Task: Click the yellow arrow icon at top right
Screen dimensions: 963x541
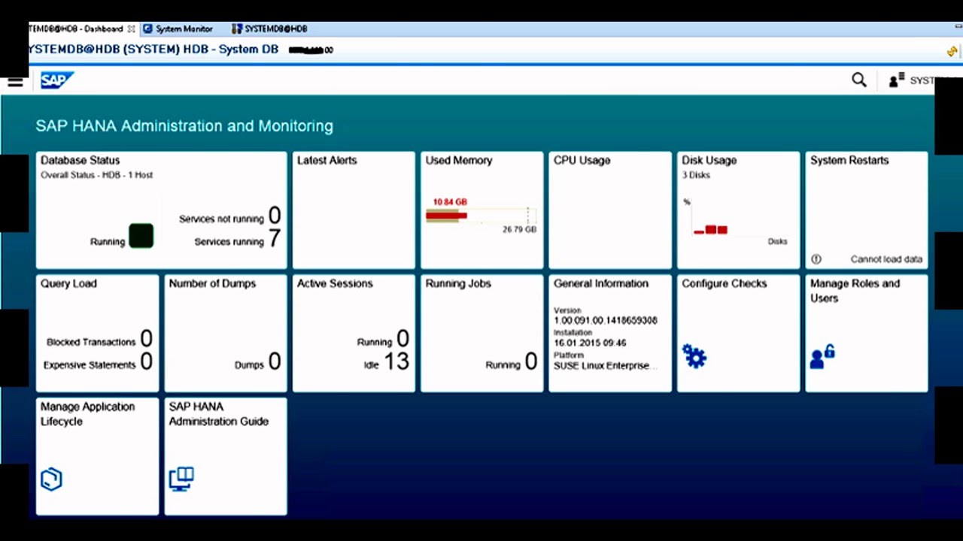Action: (952, 51)
